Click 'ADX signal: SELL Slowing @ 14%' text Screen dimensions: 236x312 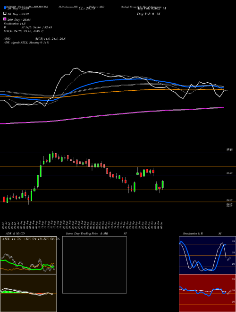(x=26, y=43)
